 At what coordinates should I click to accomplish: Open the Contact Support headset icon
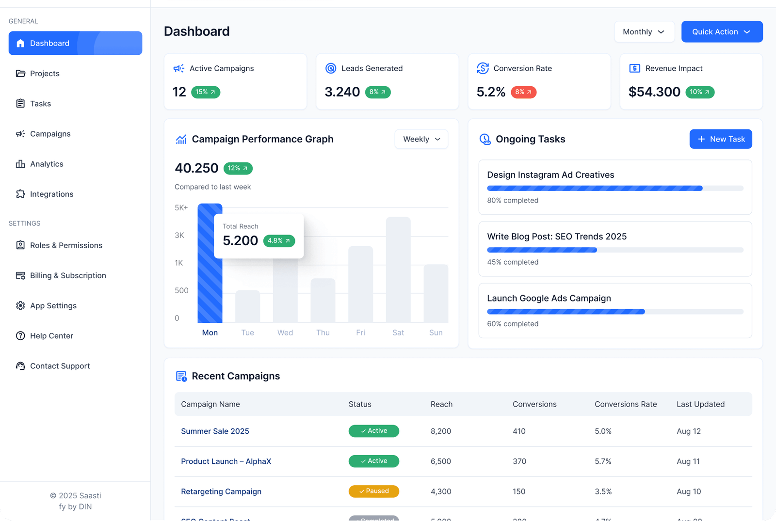[x=20, y=366]
